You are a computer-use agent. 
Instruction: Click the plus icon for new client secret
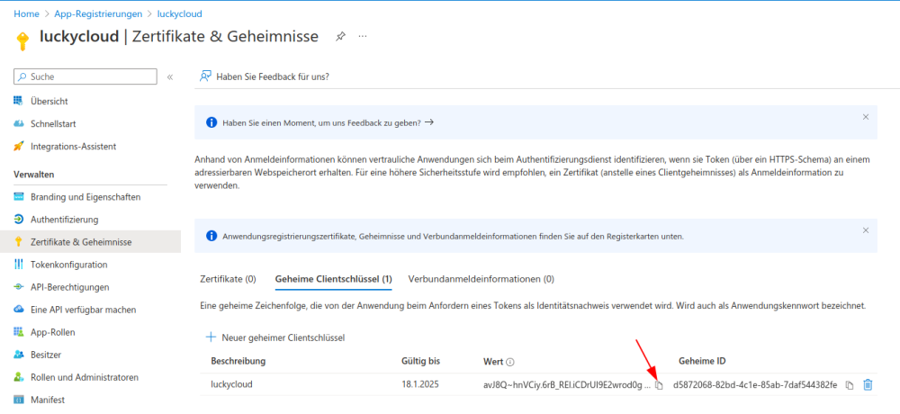(211, 337)
